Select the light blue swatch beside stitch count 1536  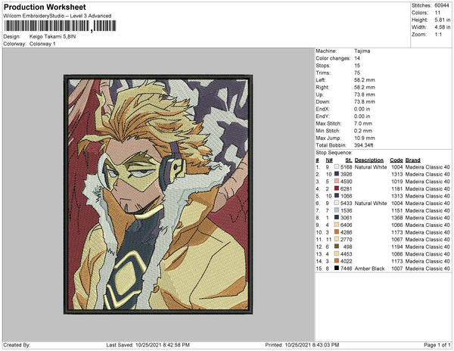[337, 210]
